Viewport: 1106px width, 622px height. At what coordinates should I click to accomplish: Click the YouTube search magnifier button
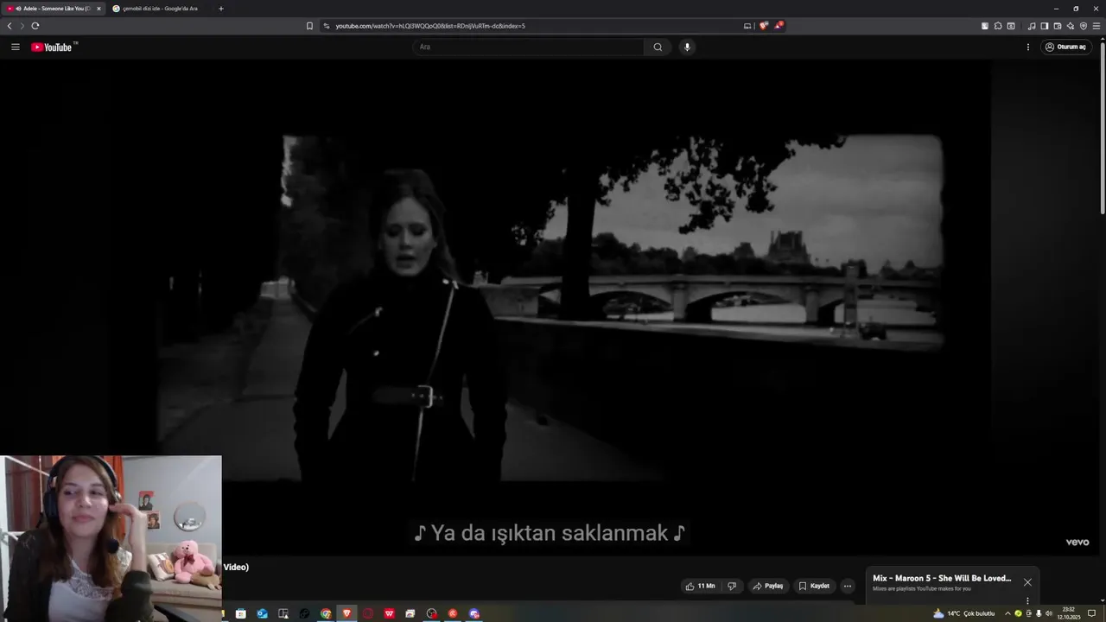coord(658,47)
